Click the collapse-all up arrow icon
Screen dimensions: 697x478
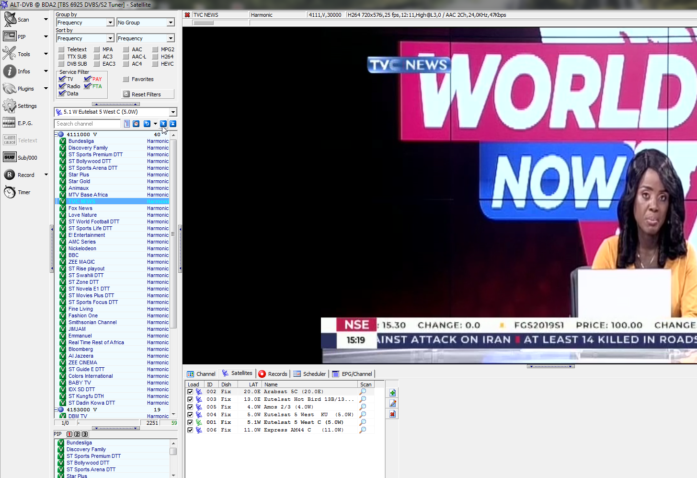173,124
